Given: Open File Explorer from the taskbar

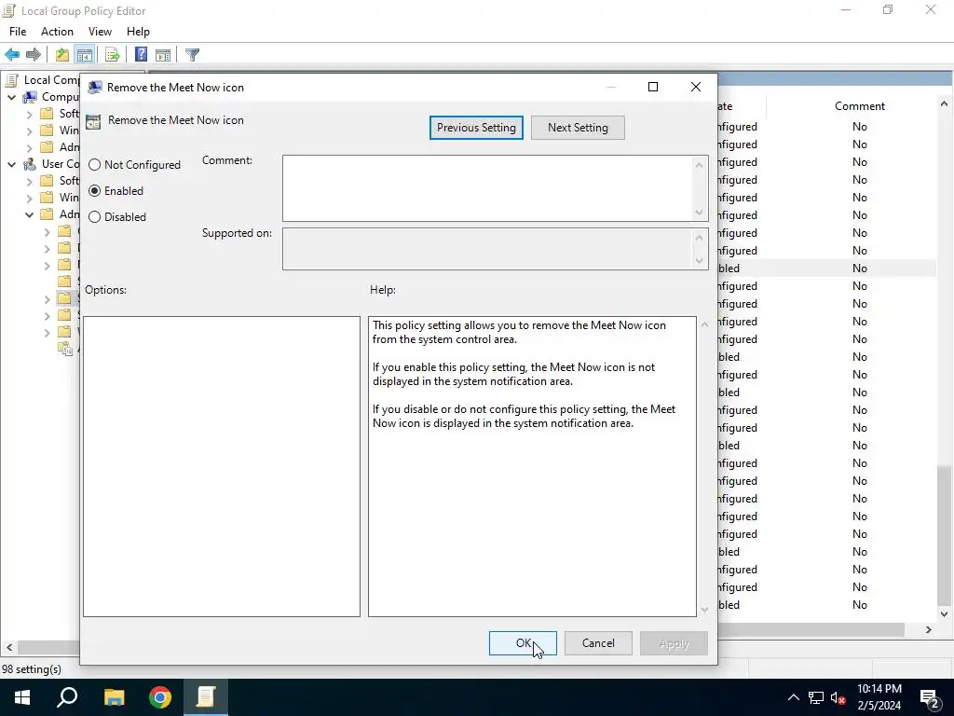Looking at the screenshot, I should click(114, 697).
